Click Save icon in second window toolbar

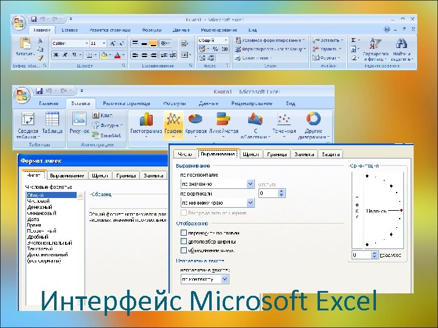pos(40,91)
